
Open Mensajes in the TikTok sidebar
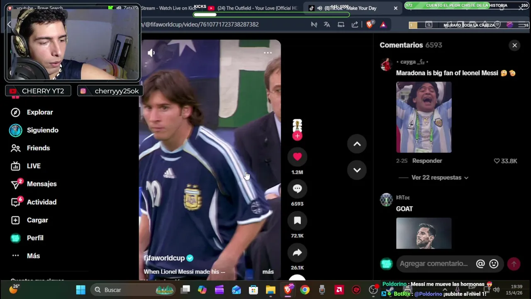41,184
